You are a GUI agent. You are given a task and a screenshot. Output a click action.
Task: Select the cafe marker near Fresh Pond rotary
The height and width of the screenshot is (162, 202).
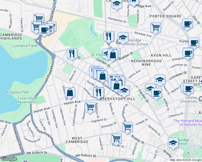[44, 31]
